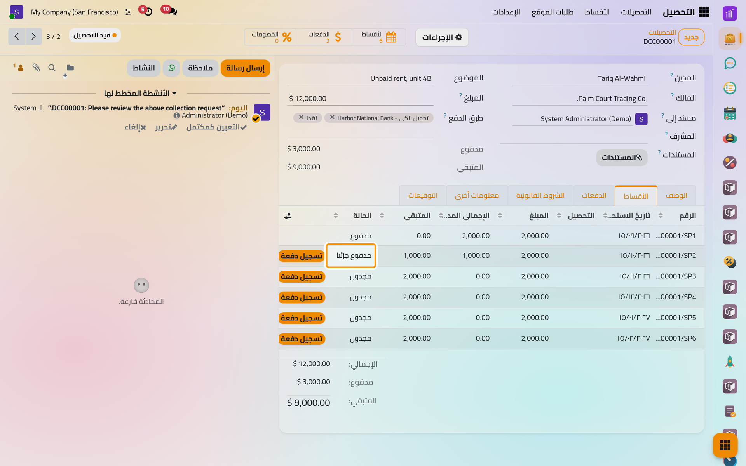746x466 pixels.
Task: Open the main apps grid menu icon
Action: 704,12
